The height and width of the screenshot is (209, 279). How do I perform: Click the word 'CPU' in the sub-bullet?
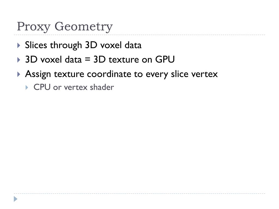click(42, 87)
